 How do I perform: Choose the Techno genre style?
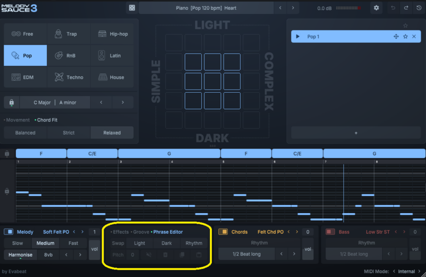pyautogui.click(x=68, y=77)
